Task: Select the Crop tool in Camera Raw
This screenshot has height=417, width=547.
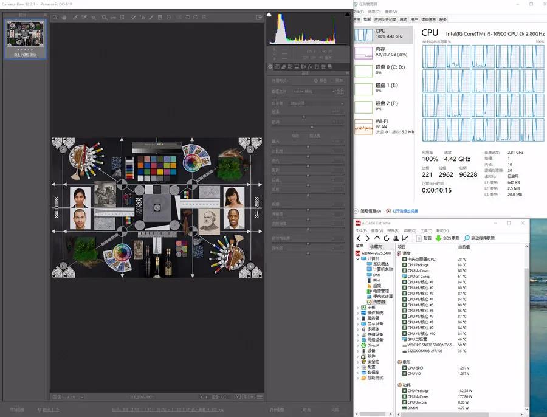Action: (103, 17)
